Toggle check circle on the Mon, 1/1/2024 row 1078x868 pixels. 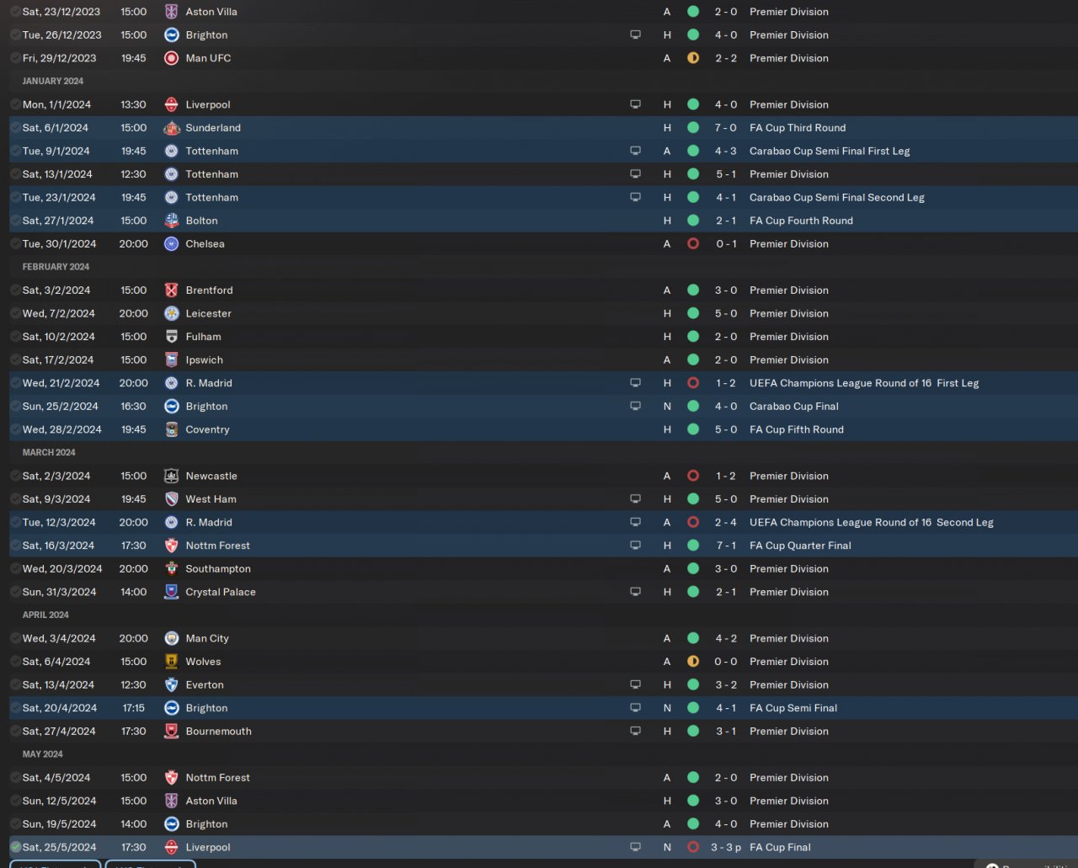(15, 104)
